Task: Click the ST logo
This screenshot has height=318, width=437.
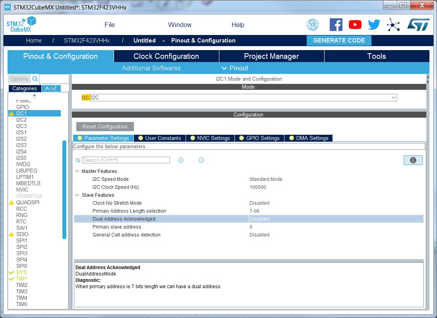Action: (x=418, y=25)
